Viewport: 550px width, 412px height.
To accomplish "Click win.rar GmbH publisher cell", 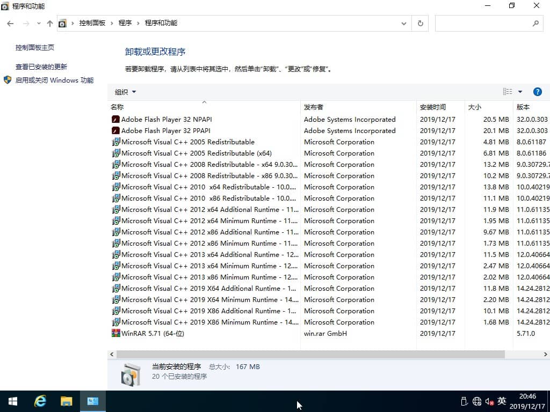I will pyautogui.click(x=325, y=333).
